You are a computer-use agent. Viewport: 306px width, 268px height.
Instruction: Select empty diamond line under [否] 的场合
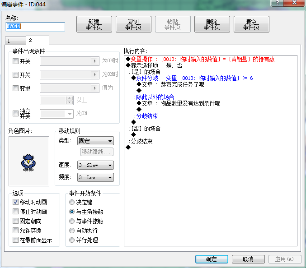tap(133, 134)
